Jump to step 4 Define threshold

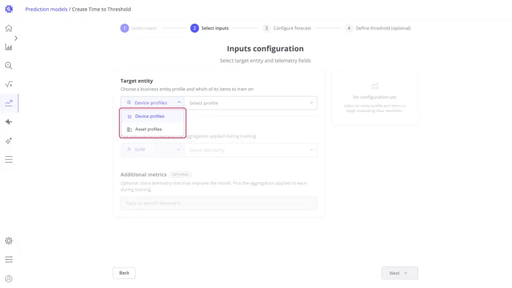378,28
